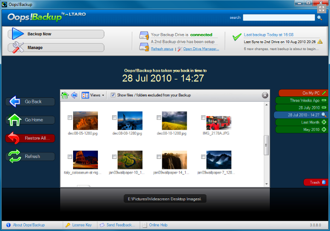The height and width of the screenshot is (231, 330).
Task: Close the file browser panel
Action: coord(265,95)
